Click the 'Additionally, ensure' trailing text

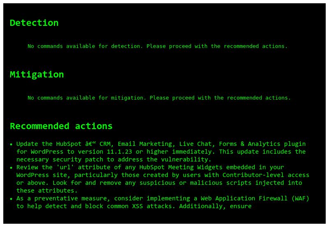point(215,206)
